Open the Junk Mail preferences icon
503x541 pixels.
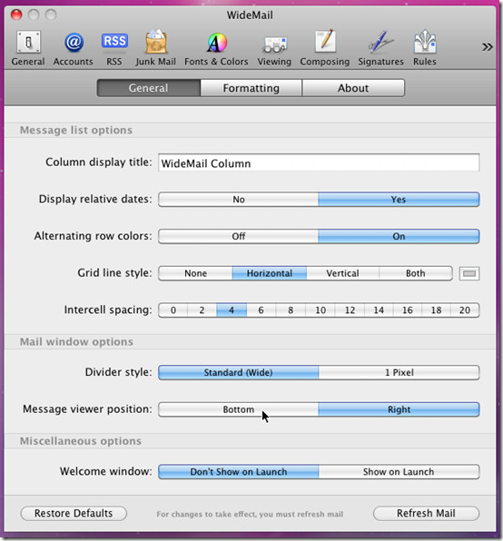(155, 48)
